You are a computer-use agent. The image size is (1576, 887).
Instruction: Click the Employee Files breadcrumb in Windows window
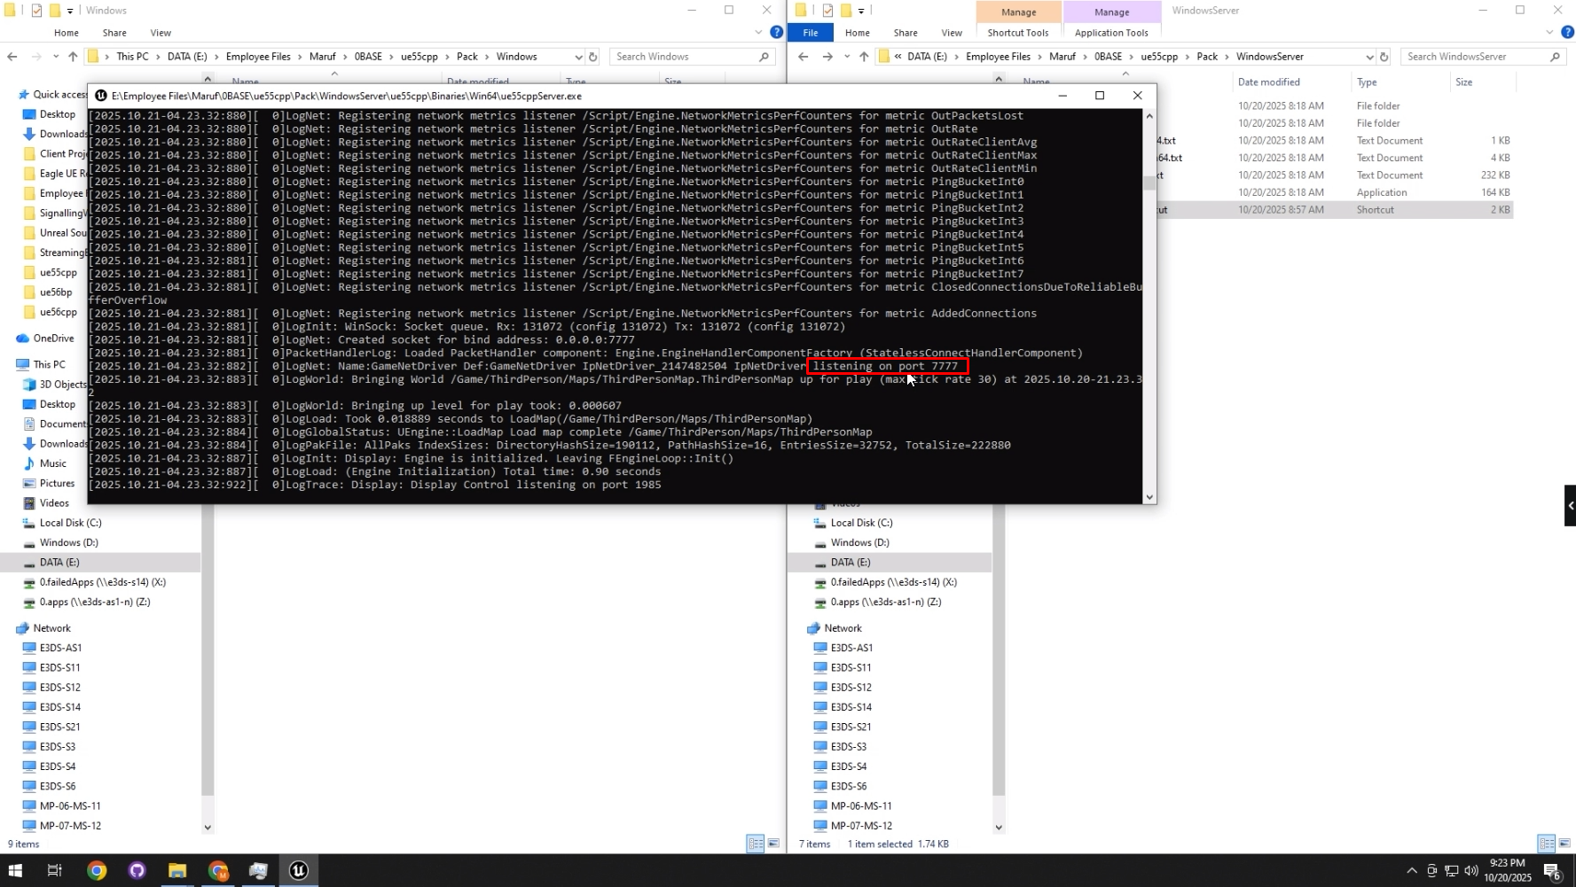click(258, 57)
